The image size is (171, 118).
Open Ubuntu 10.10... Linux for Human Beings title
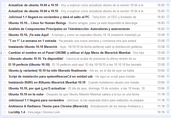37,23
